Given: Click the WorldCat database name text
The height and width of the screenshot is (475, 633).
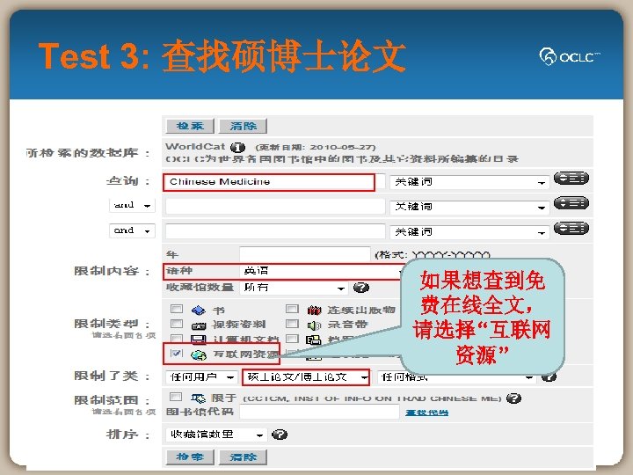Looking at the screenshot, I should click(195, 147).
